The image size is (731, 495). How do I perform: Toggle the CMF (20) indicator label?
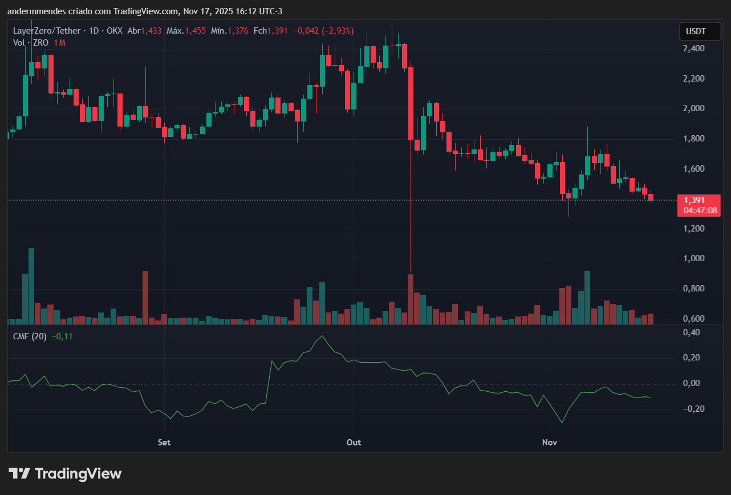(x=30, y=336)
